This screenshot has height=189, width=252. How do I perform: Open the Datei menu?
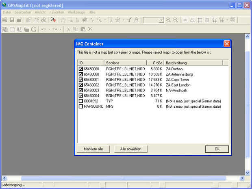[x=7, y=12]
